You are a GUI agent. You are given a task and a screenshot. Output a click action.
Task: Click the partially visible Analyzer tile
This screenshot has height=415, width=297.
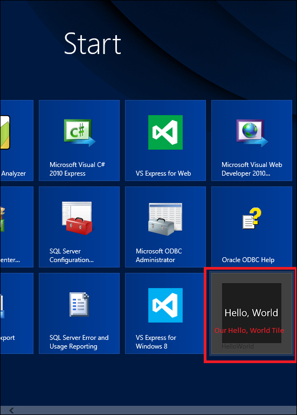[17, 140]
